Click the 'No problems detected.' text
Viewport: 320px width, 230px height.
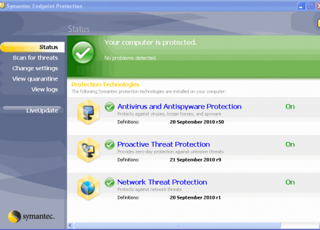pos(131,58)
